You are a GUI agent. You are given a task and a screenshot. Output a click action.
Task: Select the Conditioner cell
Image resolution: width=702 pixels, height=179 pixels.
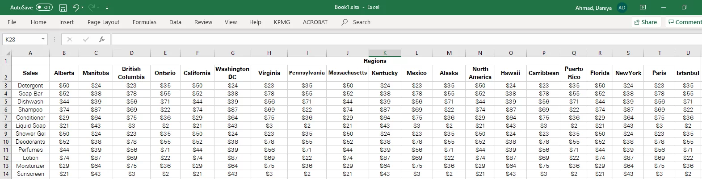[x=30, y=117]
